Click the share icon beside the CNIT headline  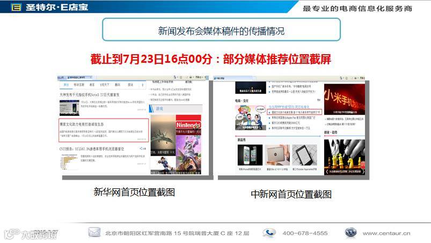142,149
